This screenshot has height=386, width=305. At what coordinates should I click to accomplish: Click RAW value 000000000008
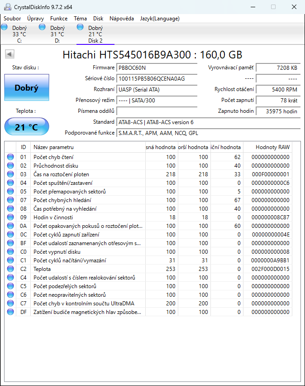click(x=270, y=252)
